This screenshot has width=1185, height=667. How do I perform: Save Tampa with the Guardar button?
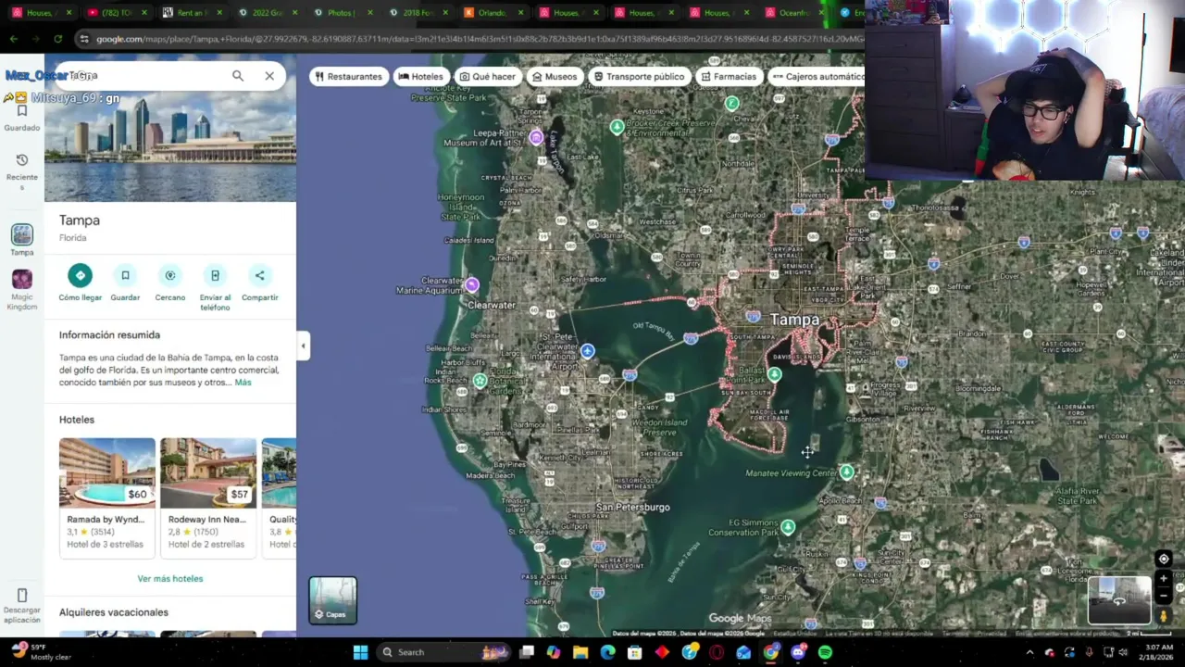point(125,283)
